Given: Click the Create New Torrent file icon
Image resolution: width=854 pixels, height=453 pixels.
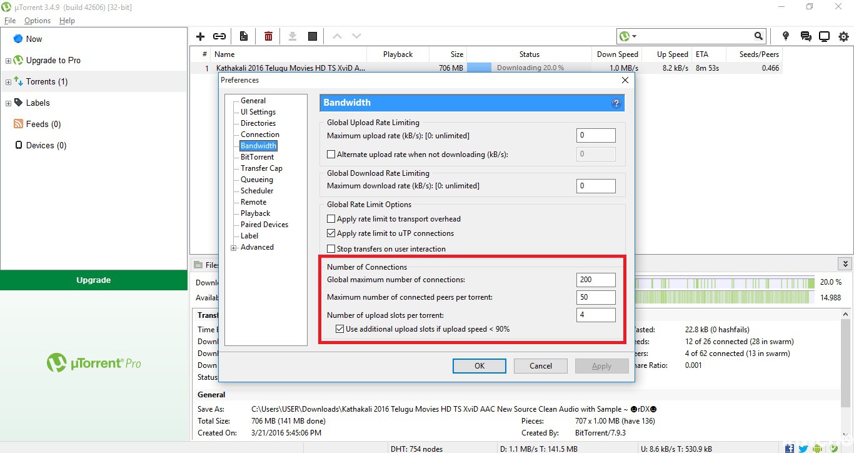Looking at the screenshot, I should tap(244, 36).
